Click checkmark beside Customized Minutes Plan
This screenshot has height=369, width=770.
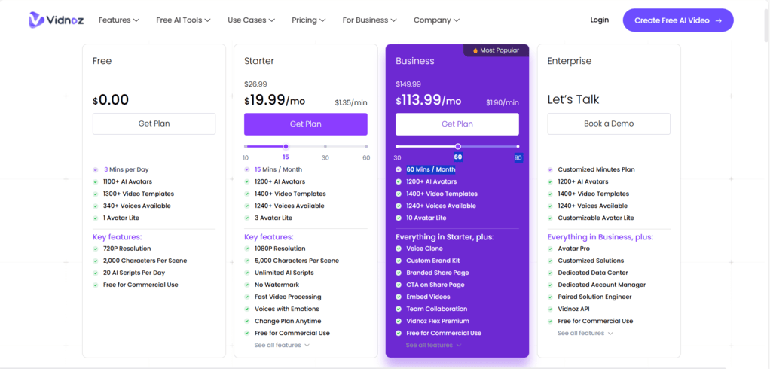pyautogui.click(x=551, y=169)
